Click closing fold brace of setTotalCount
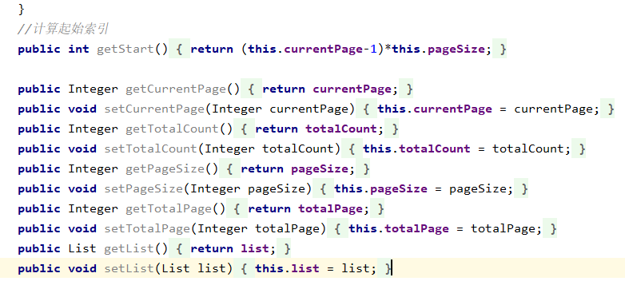 click(579, 148)
